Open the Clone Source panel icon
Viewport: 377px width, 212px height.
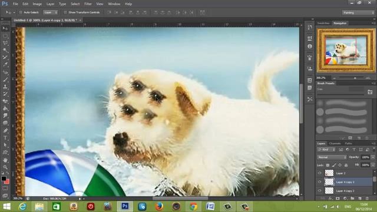pyautogui.click(x=310, y=69)
